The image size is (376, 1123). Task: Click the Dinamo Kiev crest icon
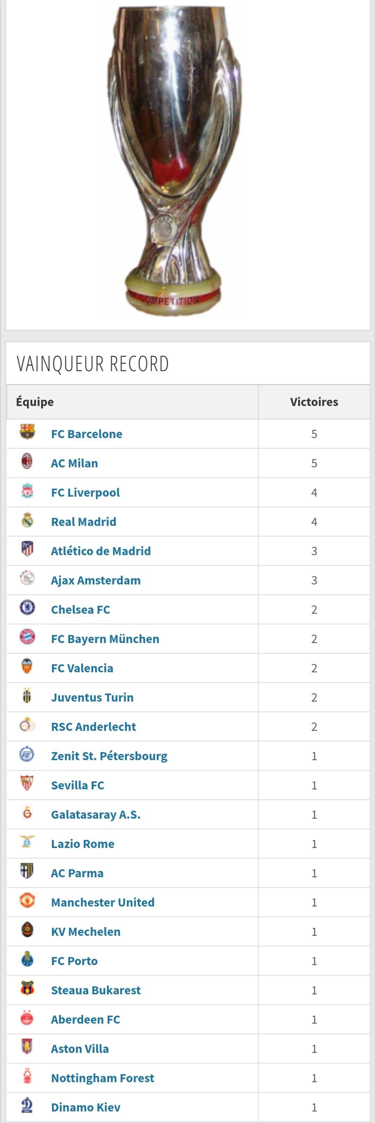(x=27, y=1105)
